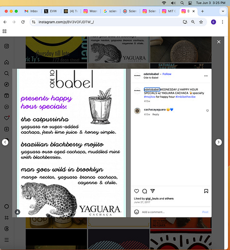
Task: Like the post with heart icon
Action: [136, 191]
